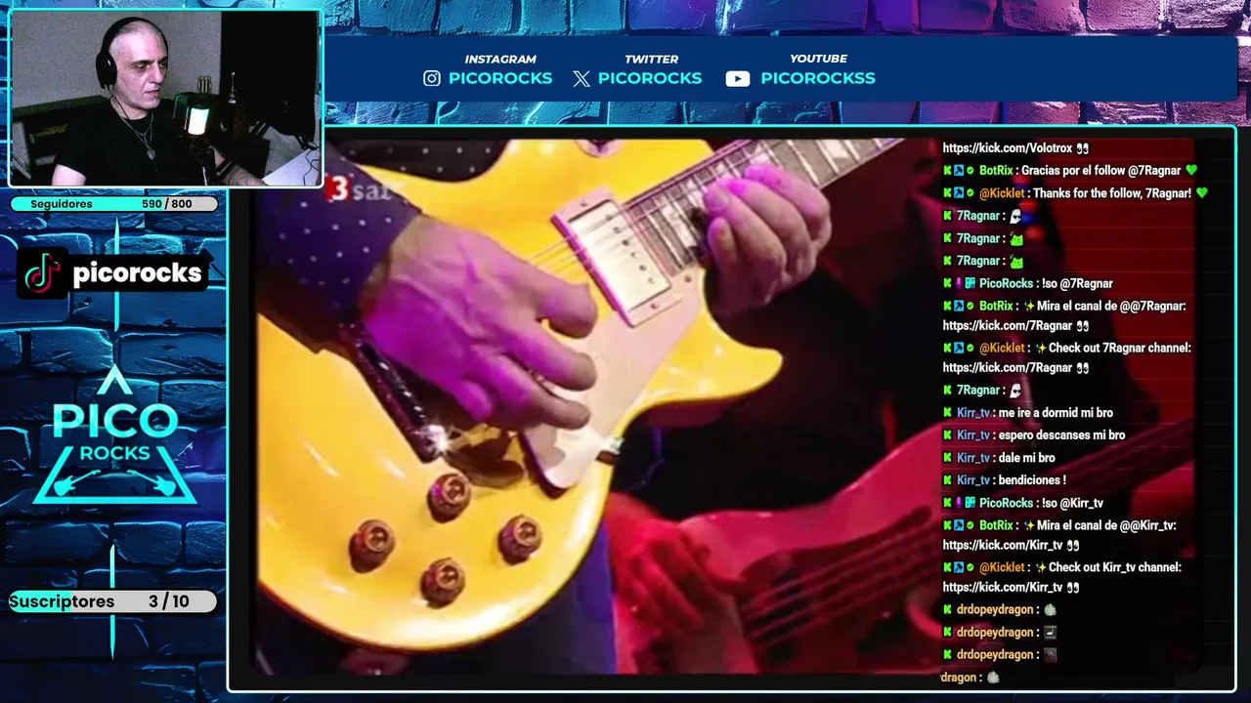Viewport: 1251px width, 703px height.
Task: Click Kick badge beside Kirr_tv dale mi bro
Action: tap(948, 458)
